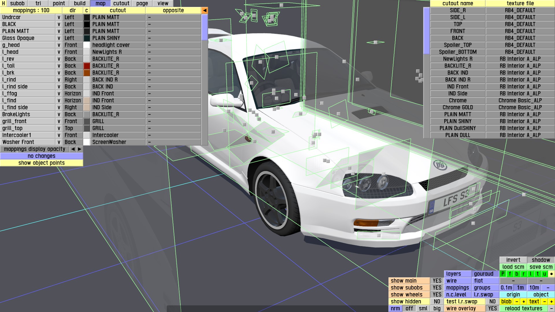Toggle the P layer button
The width and height of the screenshot is (555, 312).
pos(503,274)
